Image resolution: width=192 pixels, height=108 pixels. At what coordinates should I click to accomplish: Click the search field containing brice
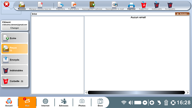(x=103, y=14)
